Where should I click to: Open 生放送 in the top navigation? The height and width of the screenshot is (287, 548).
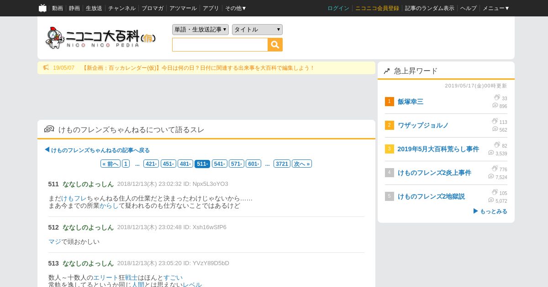point(94,8)
